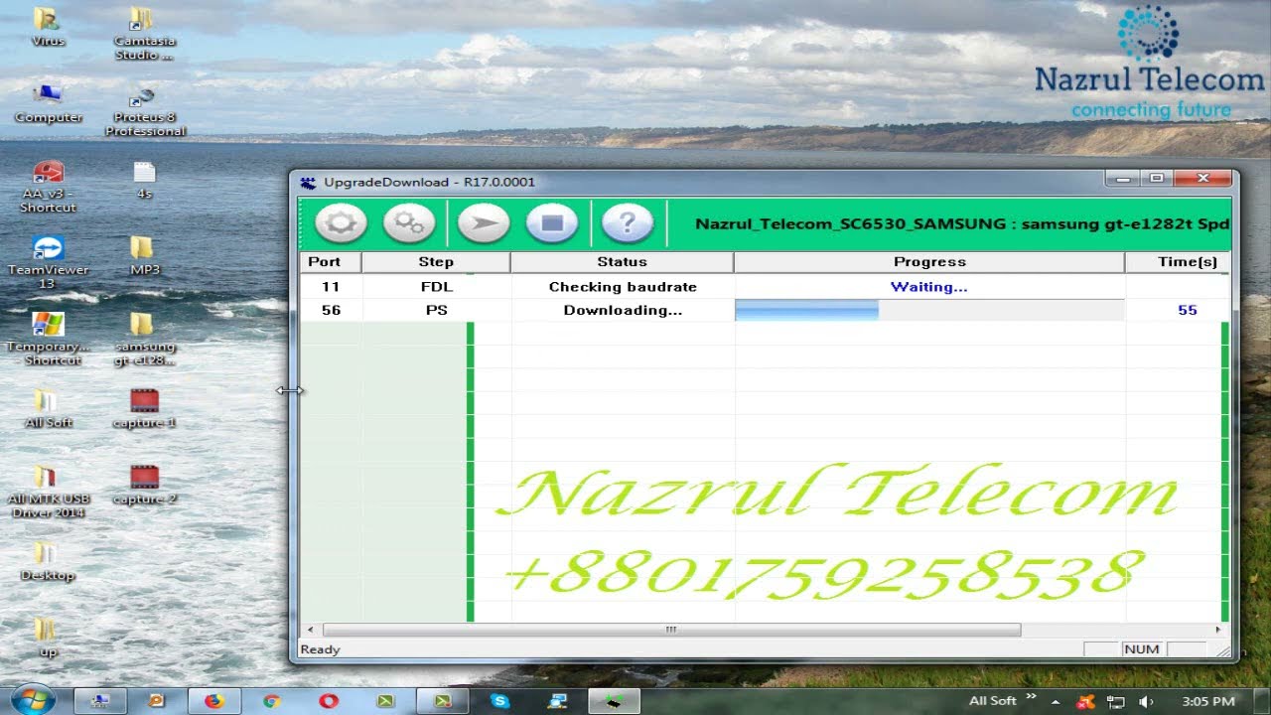Select the All Soft desktop folder
Viewport: 1271px width, 715px height.
48,408
